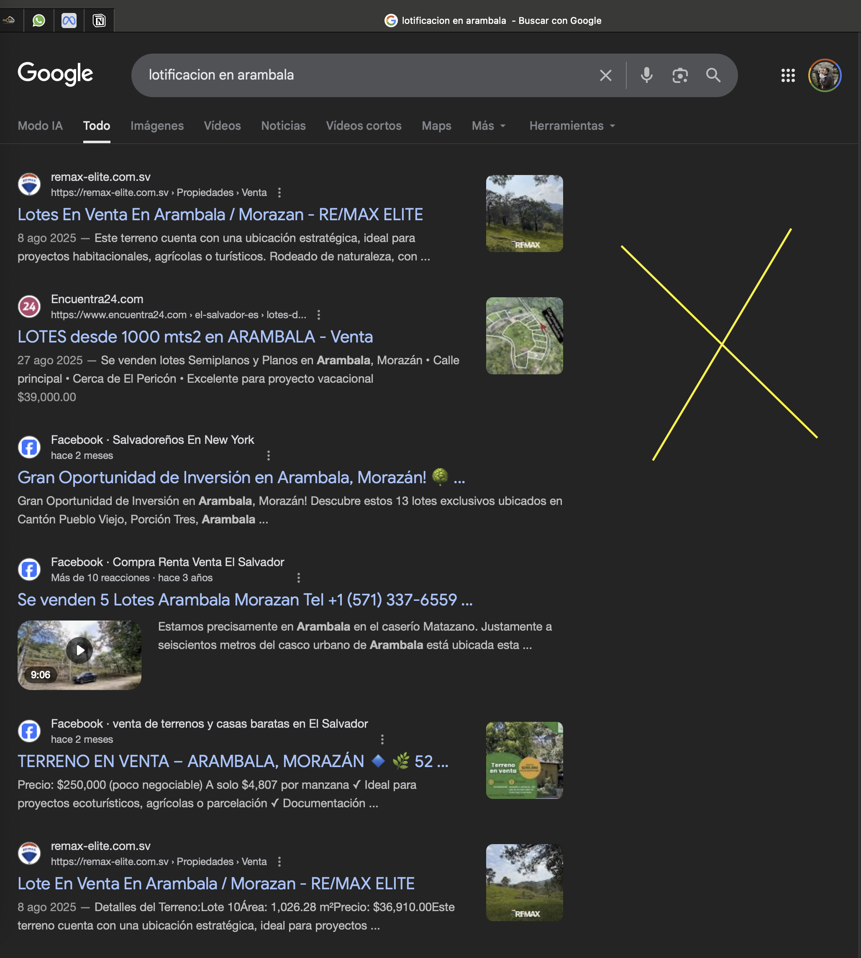Viewport: 861px width, 958px height.
Task: Submit the search with the magnifier icon
Action: click(713, 75)
